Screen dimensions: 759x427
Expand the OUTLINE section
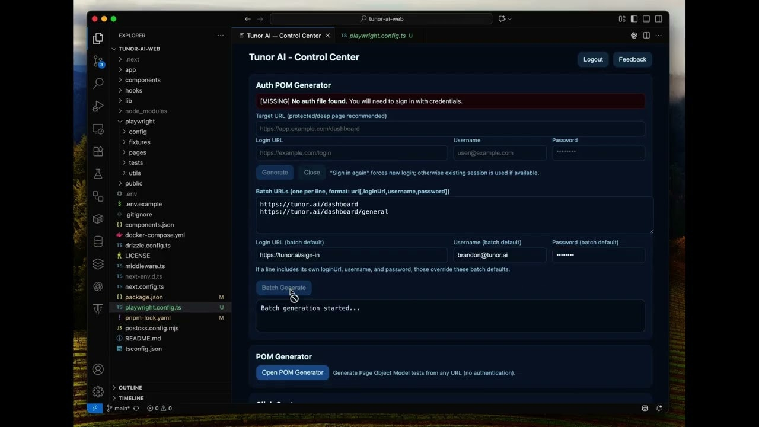(x=130, y=388)
